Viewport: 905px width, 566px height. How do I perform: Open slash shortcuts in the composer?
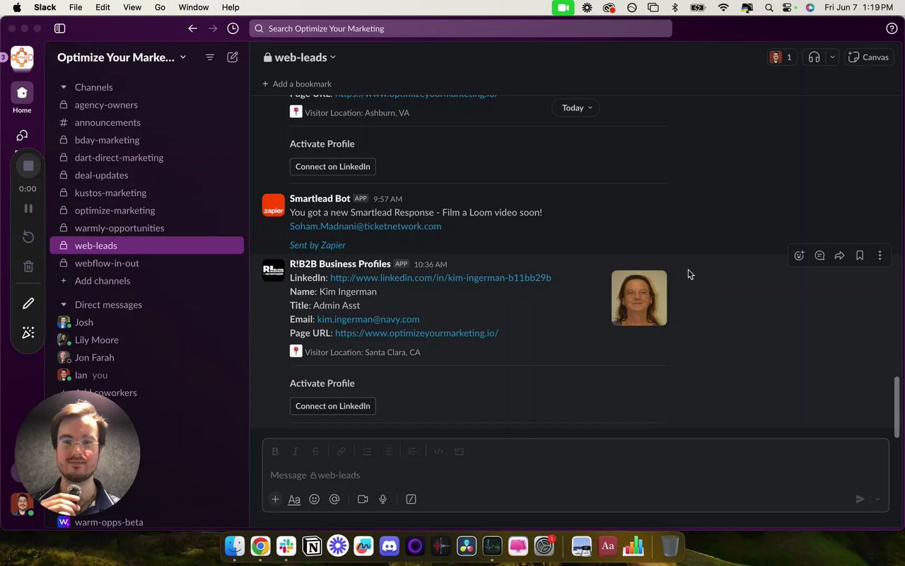click(x=411, y=499)
